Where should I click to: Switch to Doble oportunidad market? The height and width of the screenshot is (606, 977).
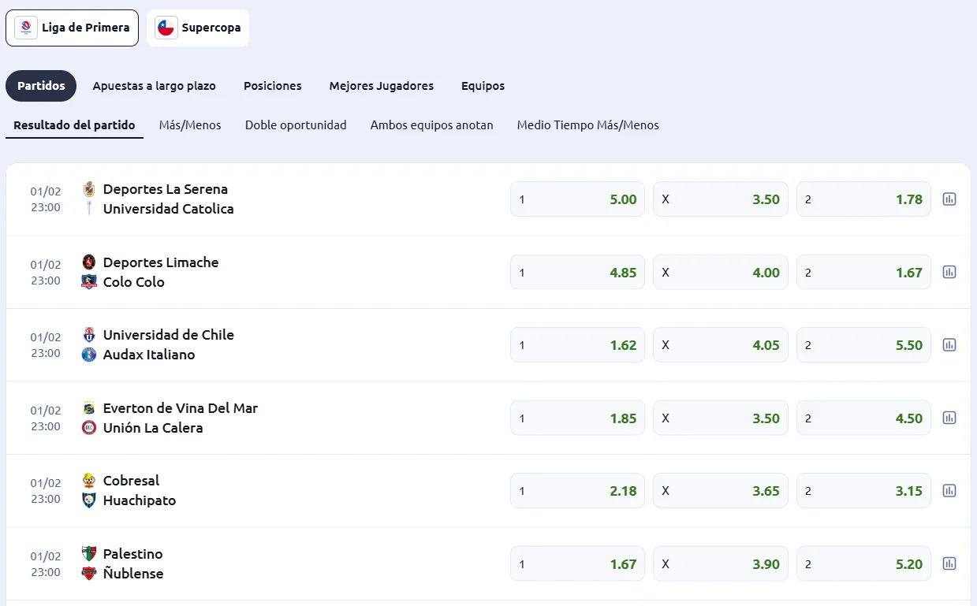[296, 125]
